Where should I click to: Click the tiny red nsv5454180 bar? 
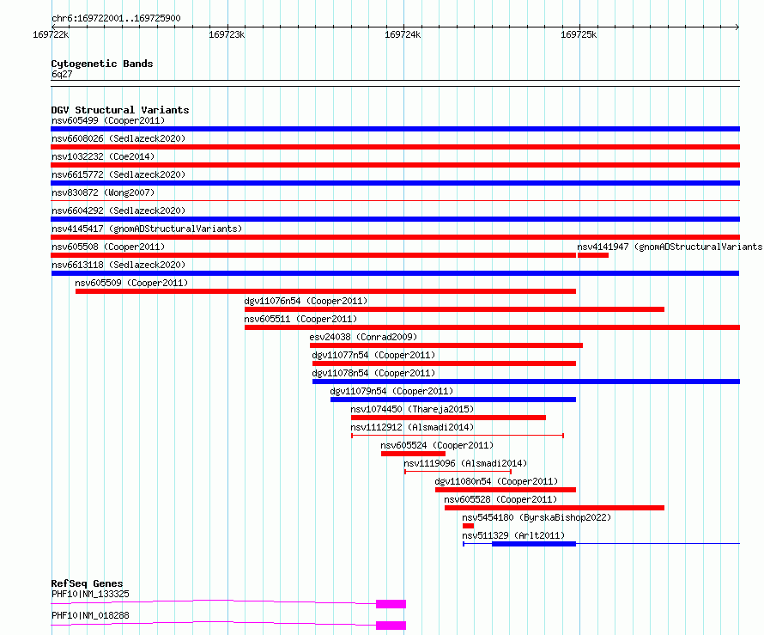point(468,526)
